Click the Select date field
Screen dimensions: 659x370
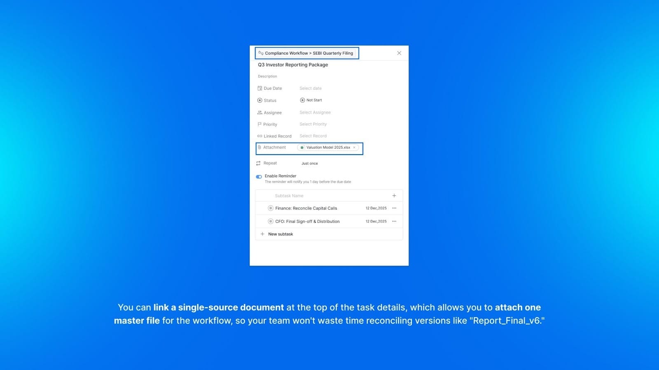(311, 88)
